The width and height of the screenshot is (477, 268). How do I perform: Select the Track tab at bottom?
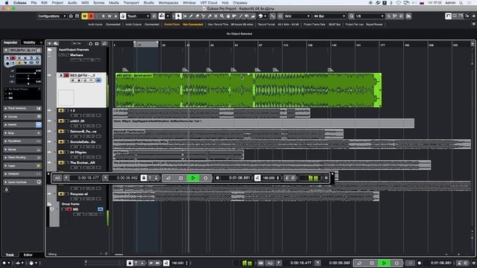[10, 255]
